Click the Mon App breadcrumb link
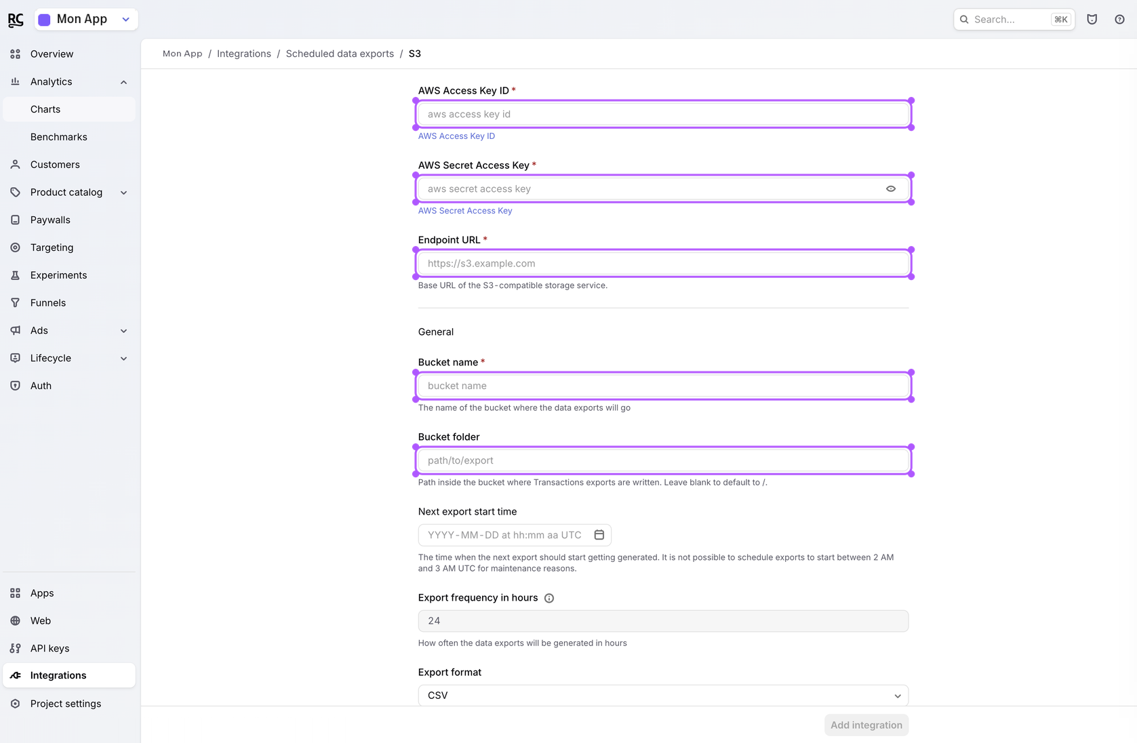1137x743 pixels. 182,54
